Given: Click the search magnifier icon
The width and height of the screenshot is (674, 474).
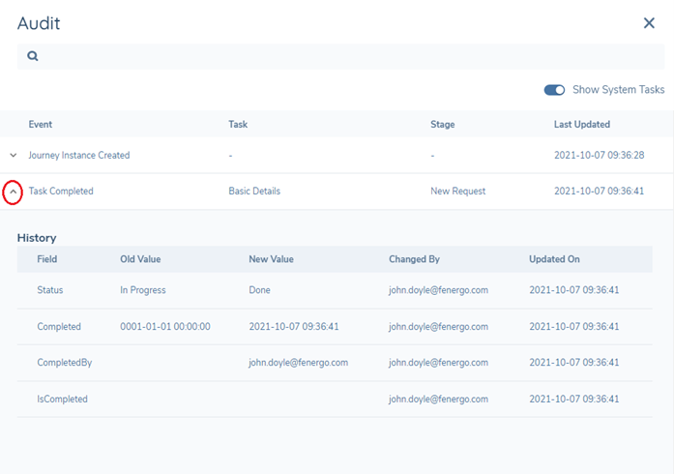Looking at the screenshot, I should pos(33,56).
